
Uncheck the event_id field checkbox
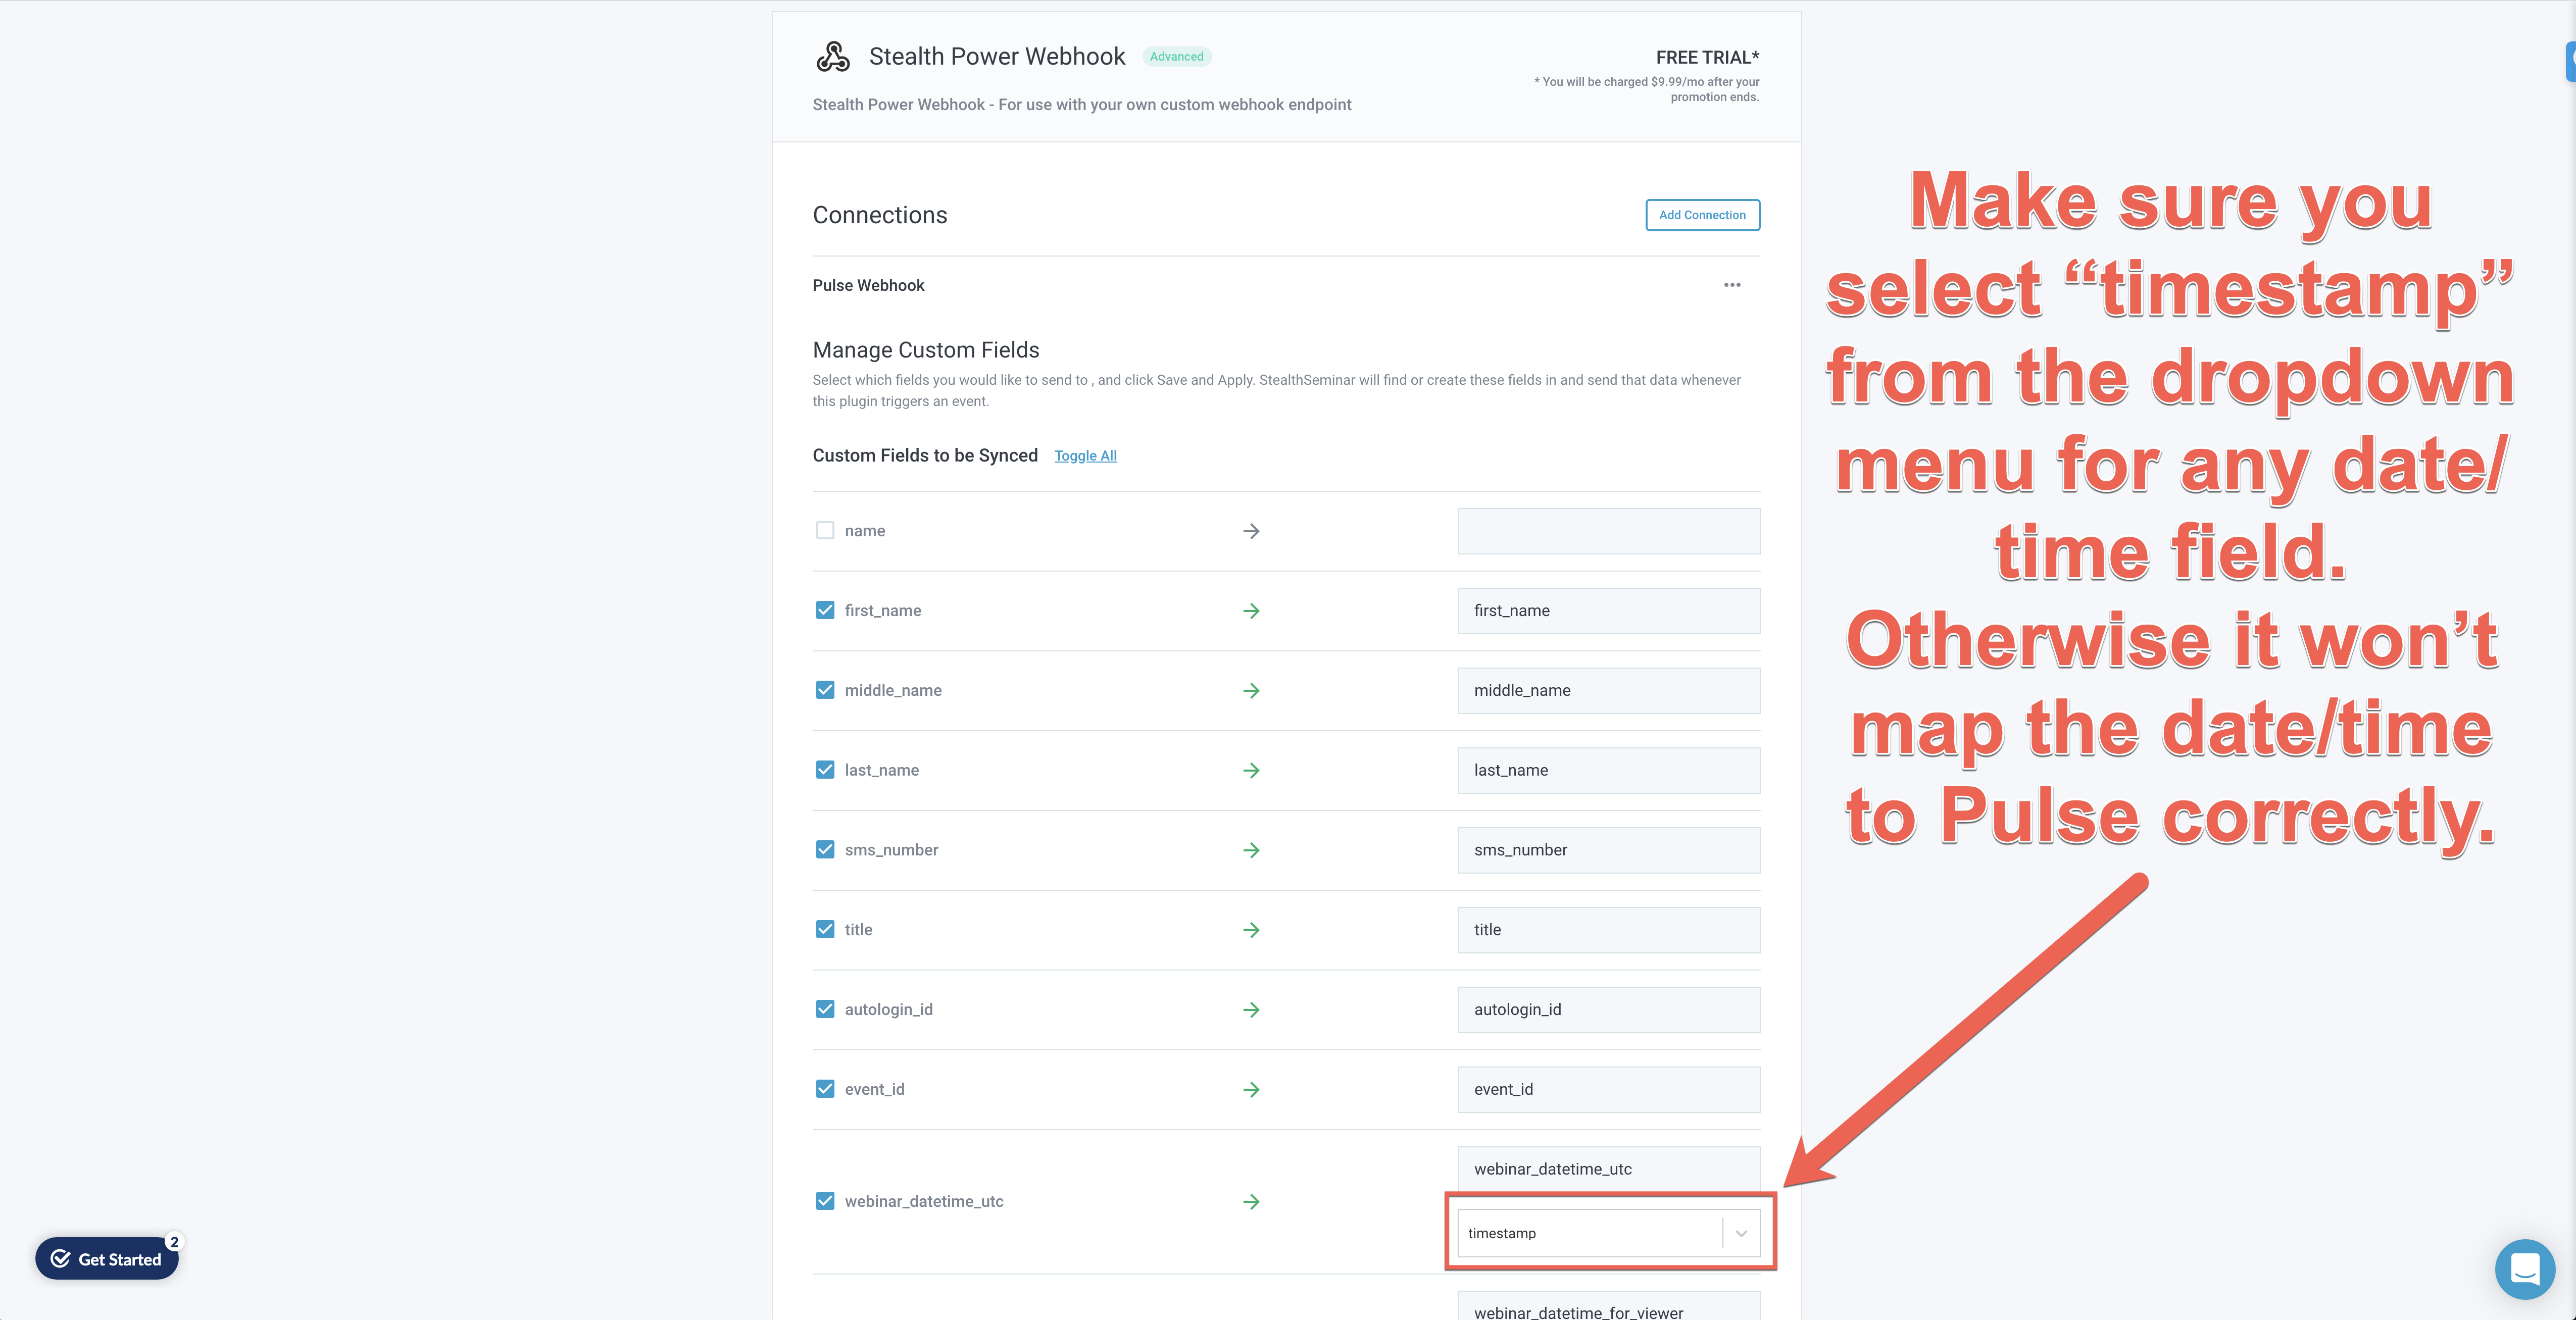click(x=825, y=1089)
